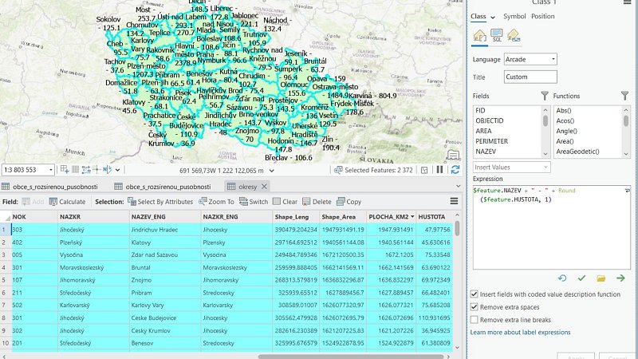Open the Language Arcade dropdown
The image size is (638, 359).
(x=530, y=59)
